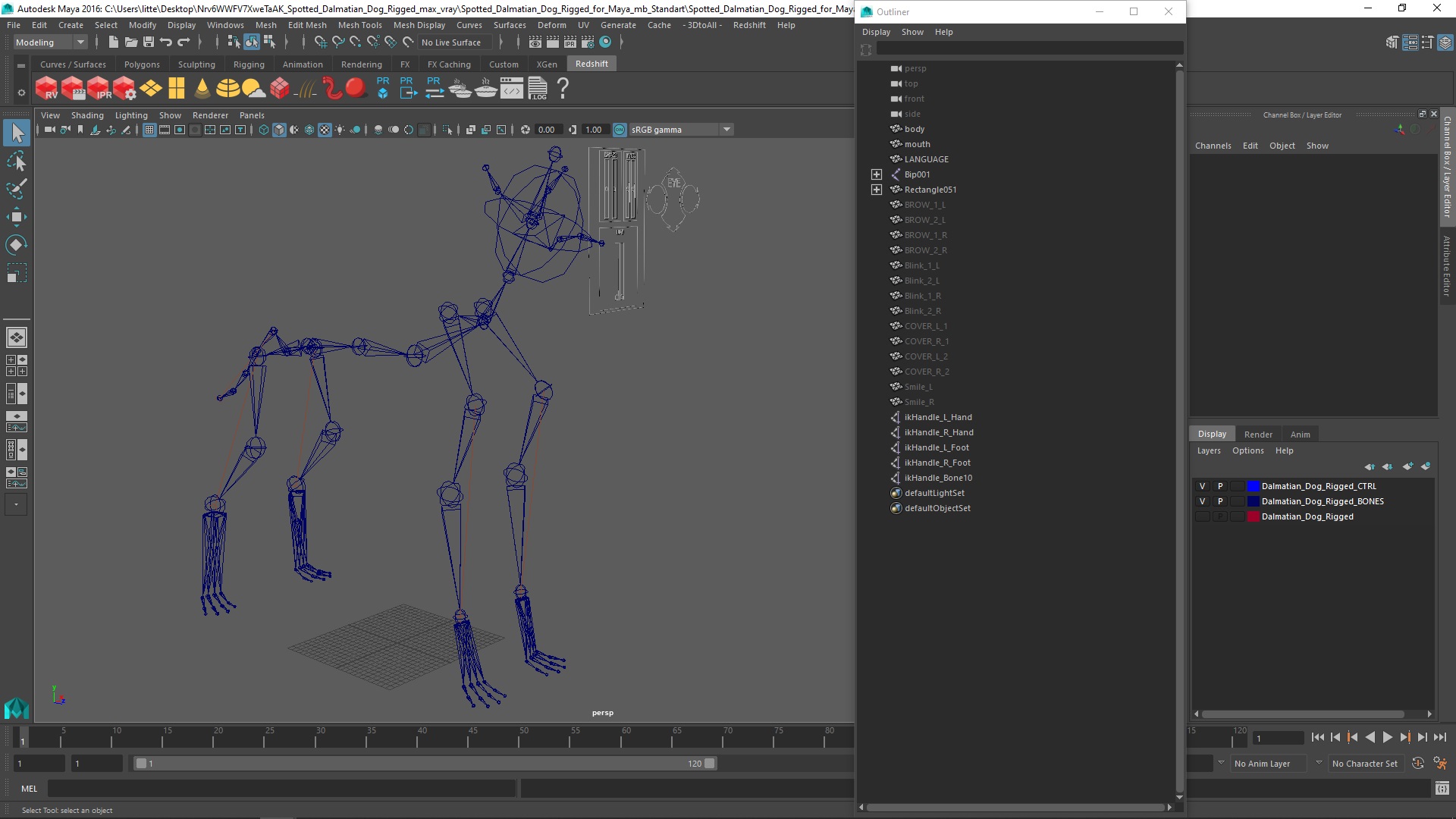Open the shelf tabs menu button
1456x819 pixels.
click(x=21, y=65)
